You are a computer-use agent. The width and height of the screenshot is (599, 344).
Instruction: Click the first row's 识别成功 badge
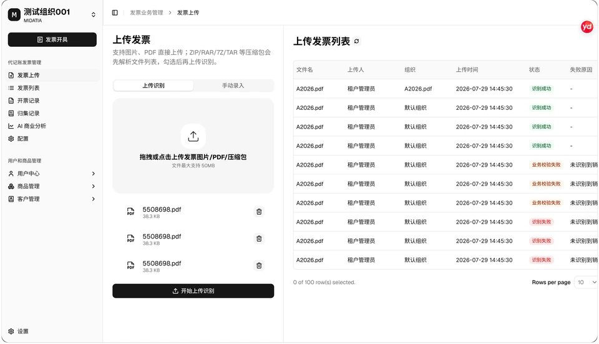pyautogui.click(x=542, y=89)
